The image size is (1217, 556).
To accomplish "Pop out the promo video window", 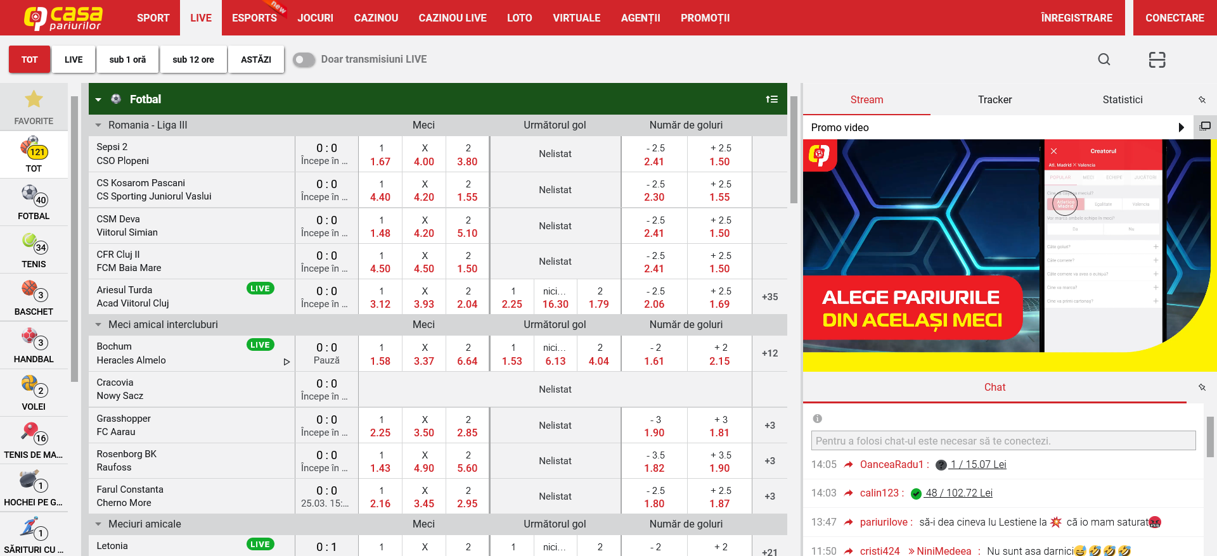I will 1205,127.
